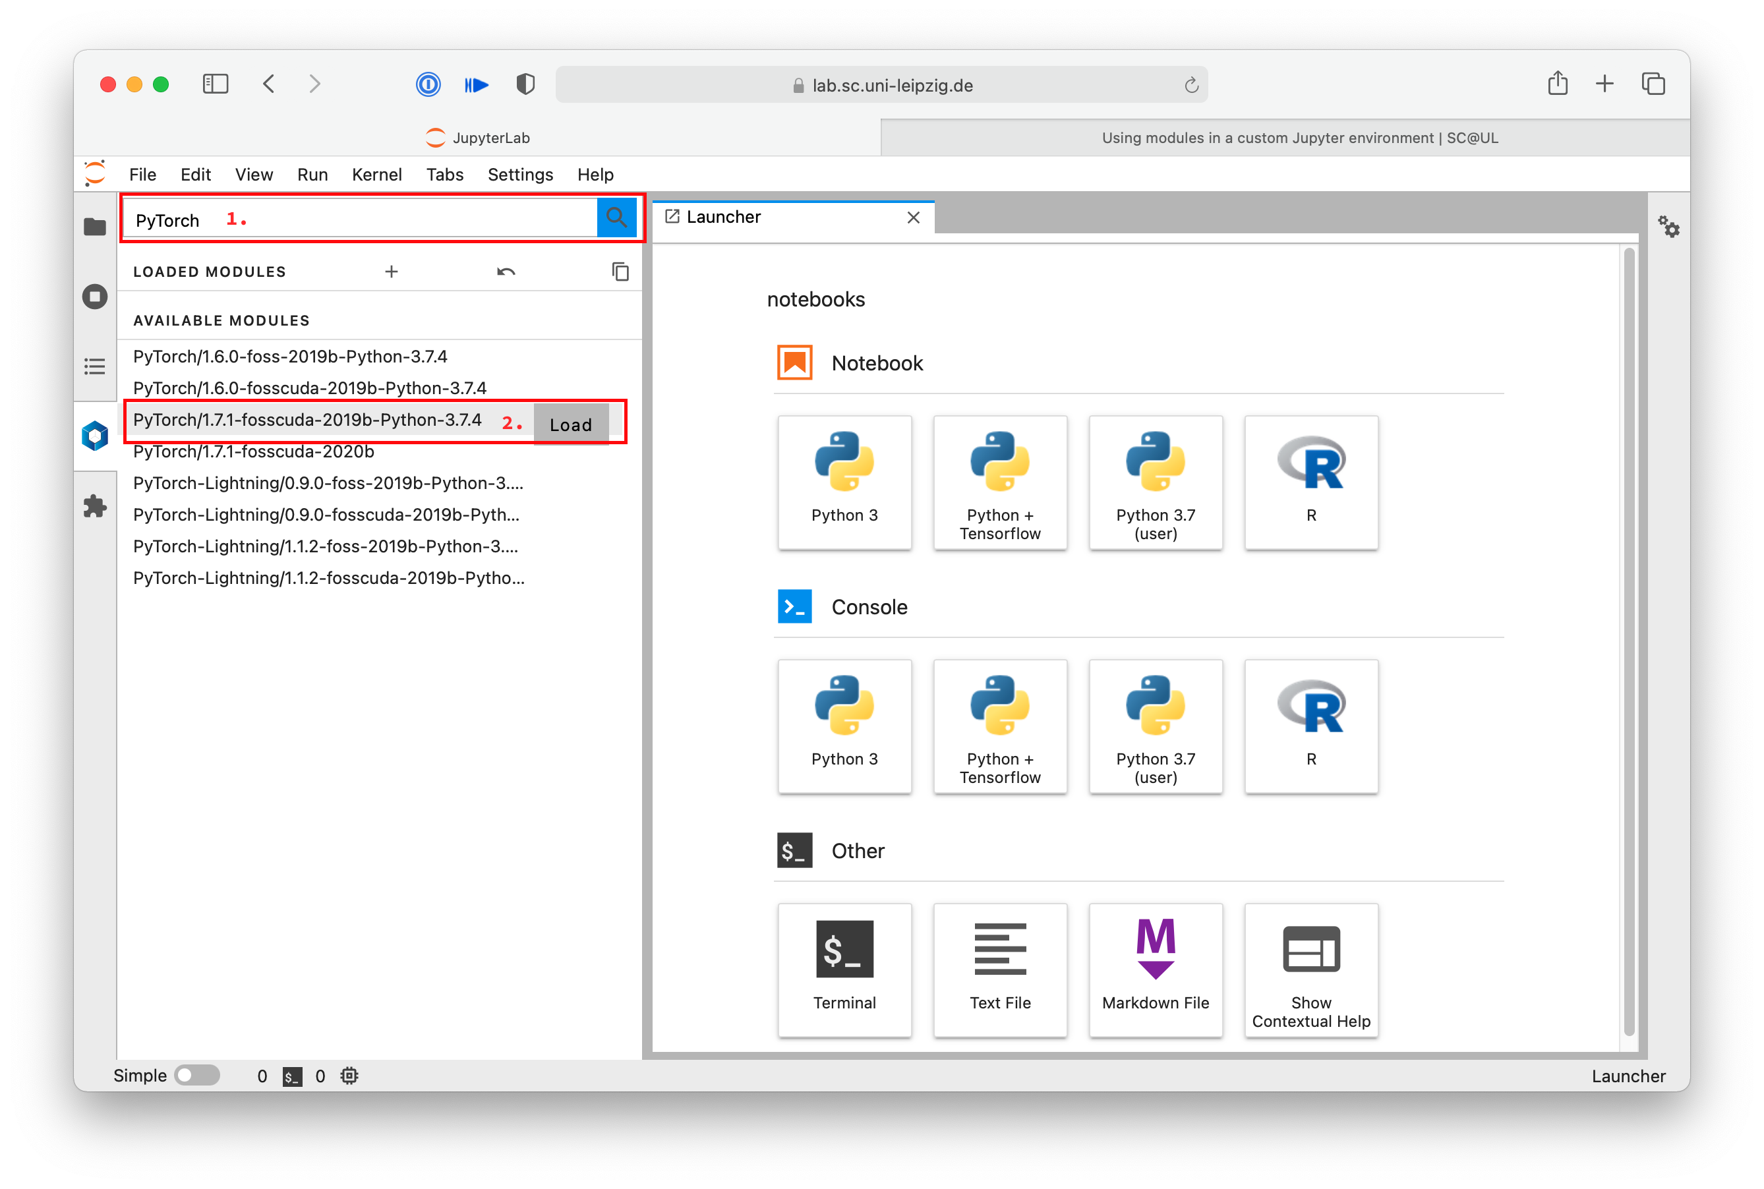Close the Launcher tab
The height and width of the screenshot is (1189, 1764).
913,217
